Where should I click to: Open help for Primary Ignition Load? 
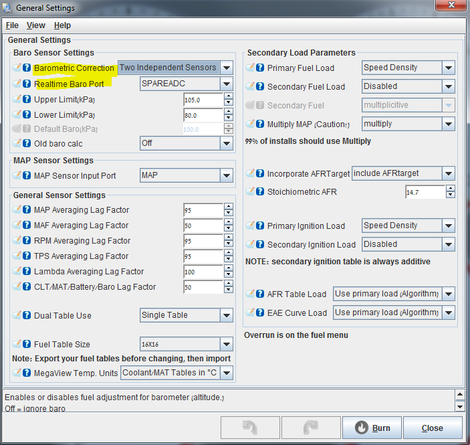pyautogui.click(x=260, y=226)
